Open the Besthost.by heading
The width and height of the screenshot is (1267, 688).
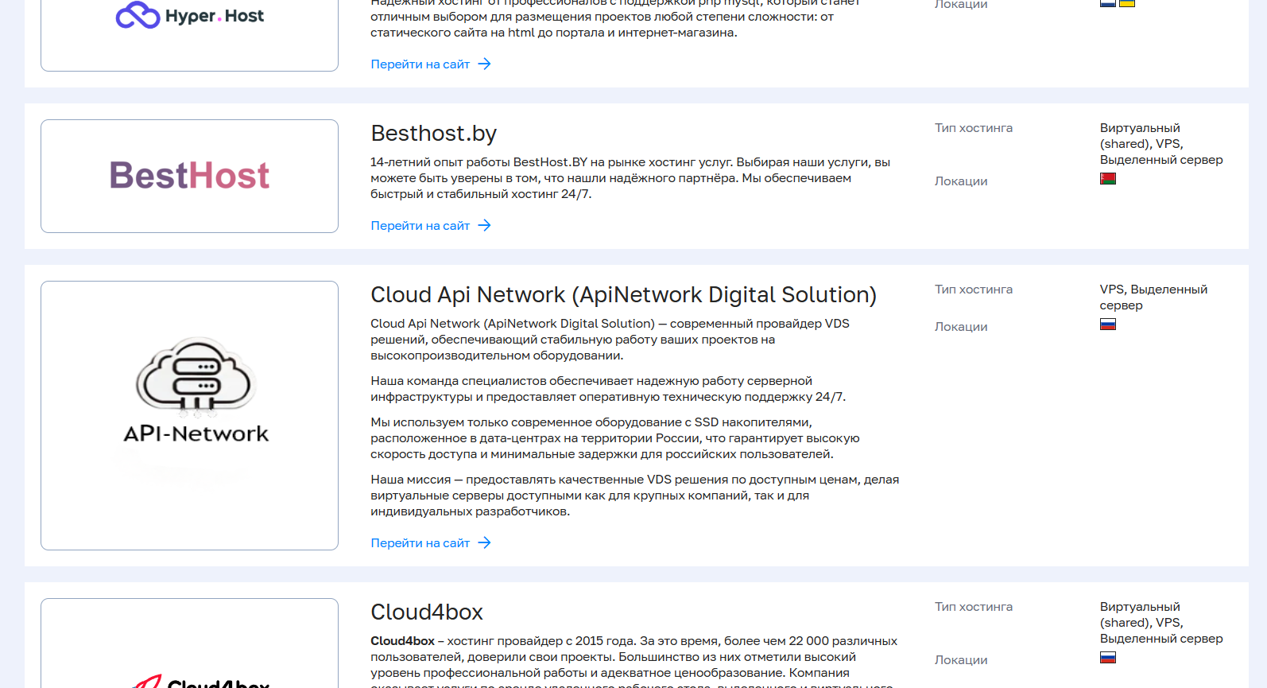click(x=433, y=133)
